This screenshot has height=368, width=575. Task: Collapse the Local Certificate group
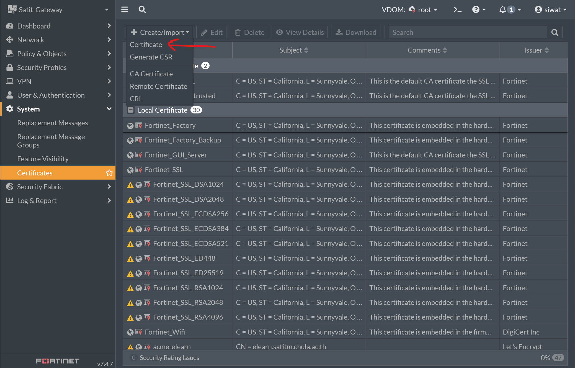(131, 110)
